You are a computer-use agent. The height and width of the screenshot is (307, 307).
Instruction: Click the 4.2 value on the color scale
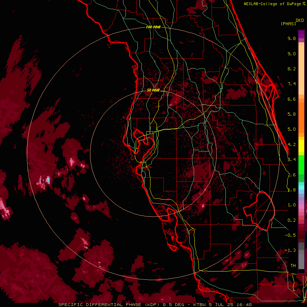[292, 145]
